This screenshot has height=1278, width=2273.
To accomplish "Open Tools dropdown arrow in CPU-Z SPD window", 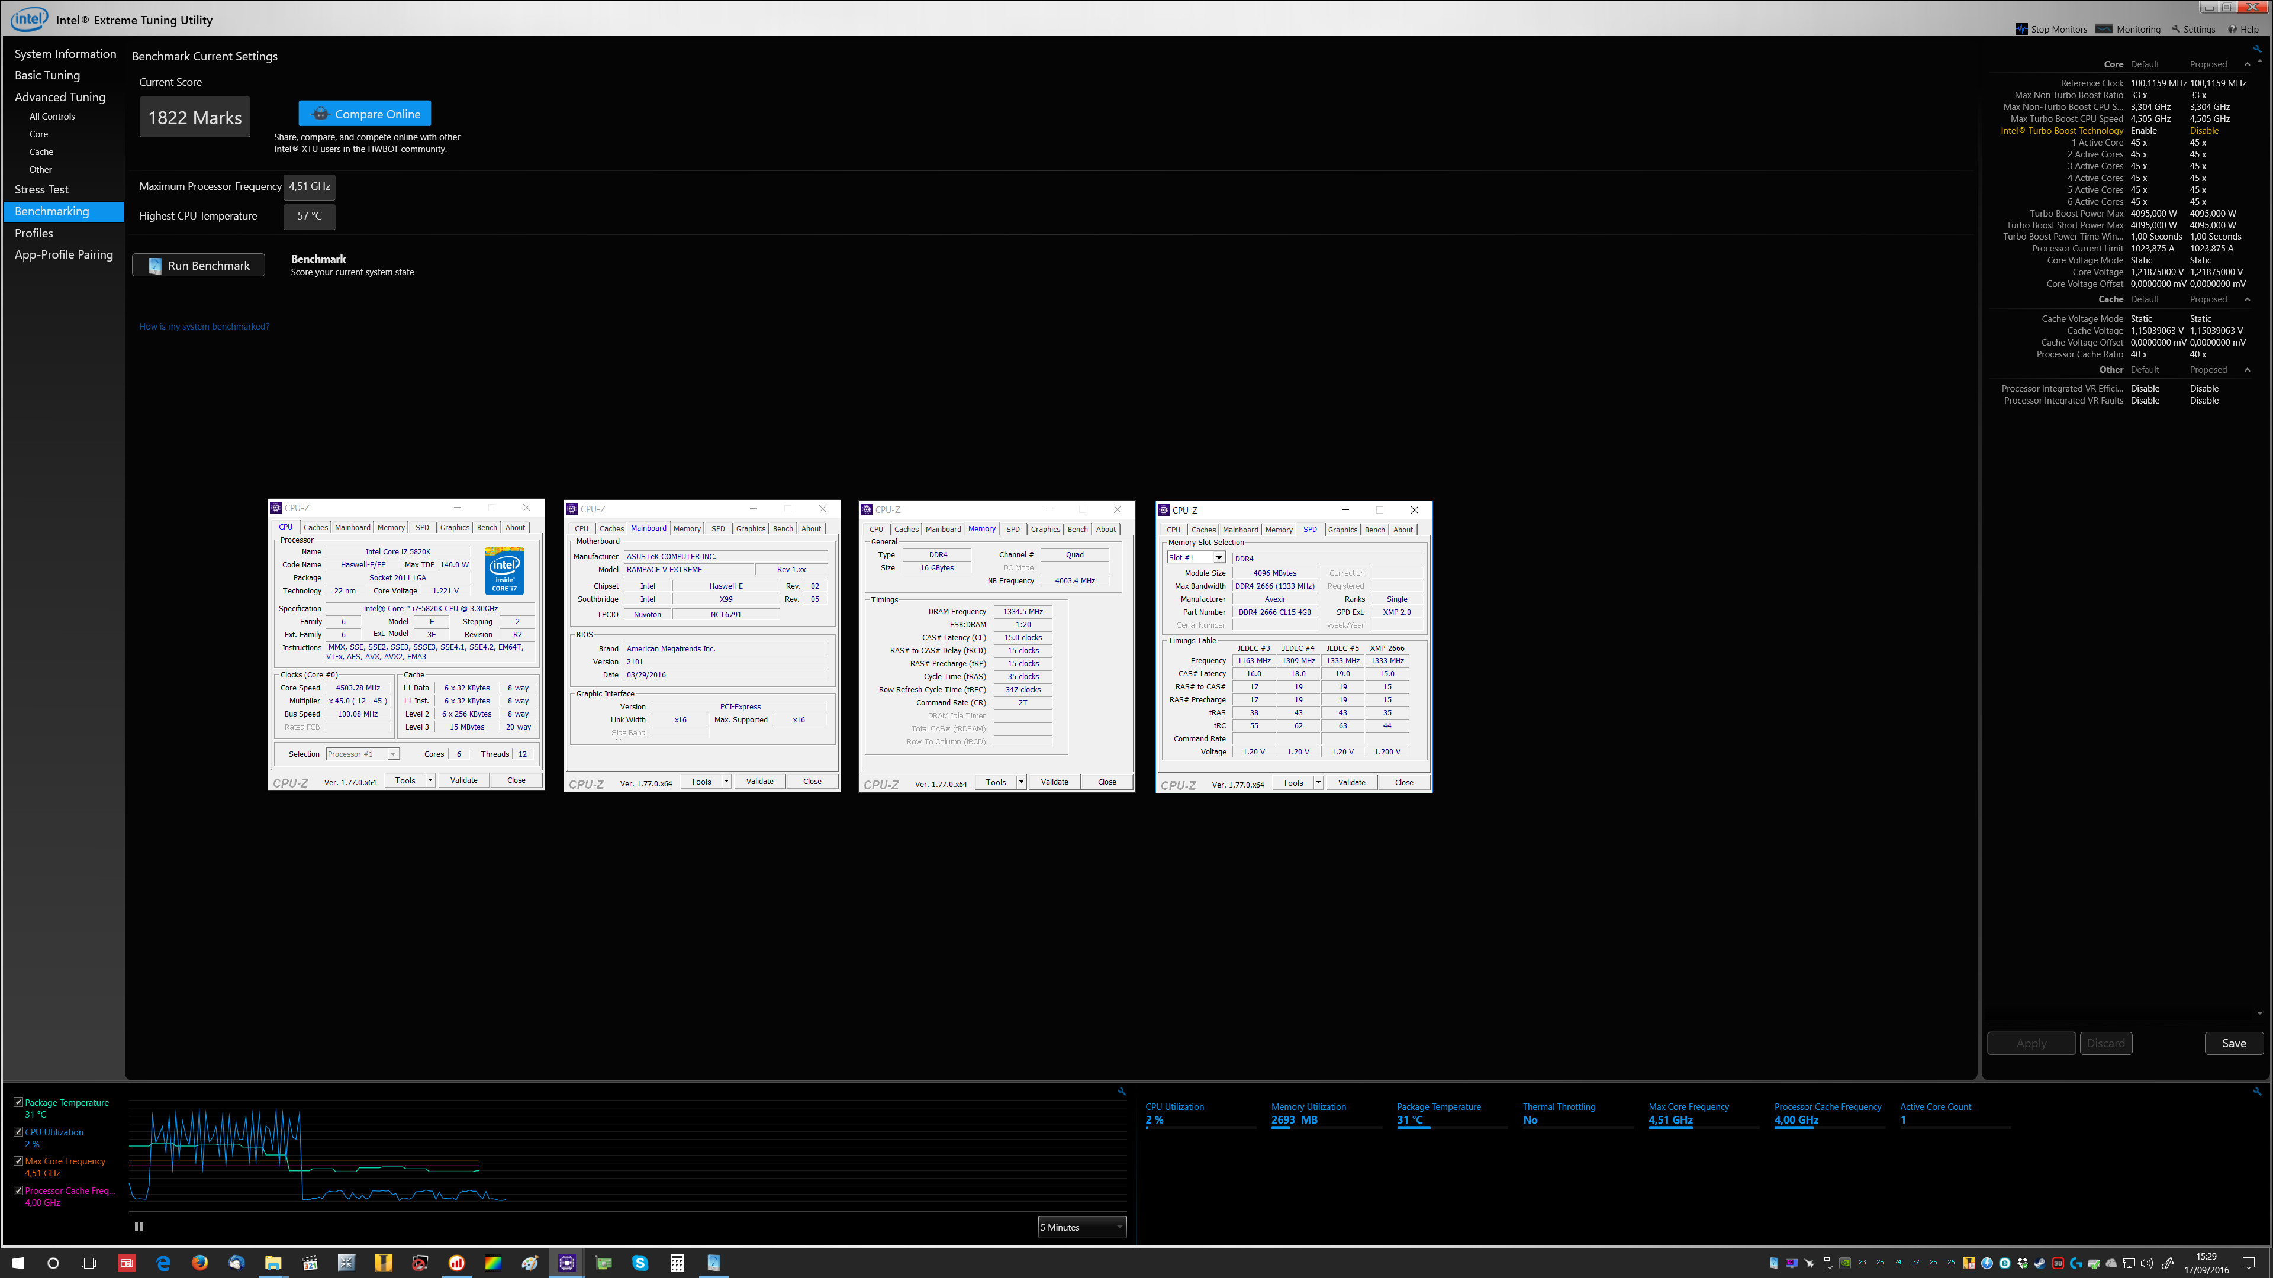I will point(1318,782).
